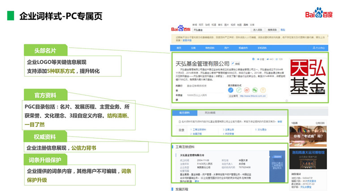Click 文库 in the top product links
Viewport: 340px width, 191px height.
pos(252,25)
